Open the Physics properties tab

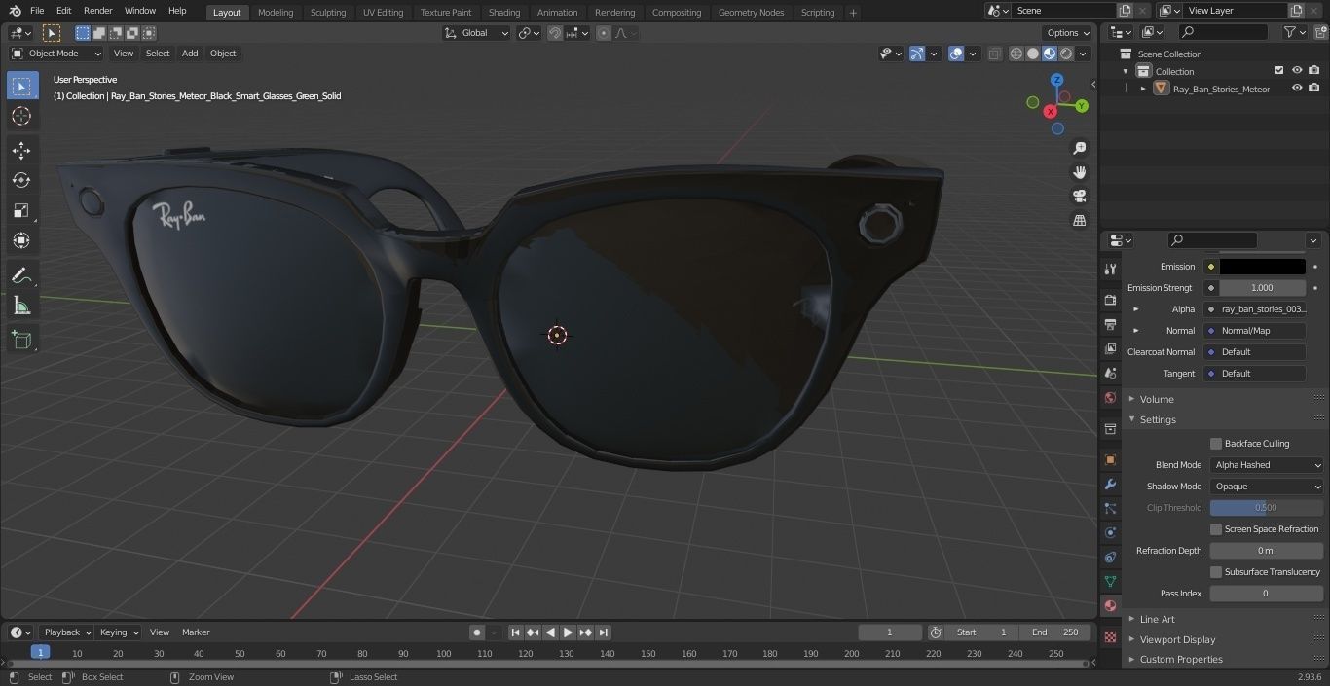point(1110,532)
